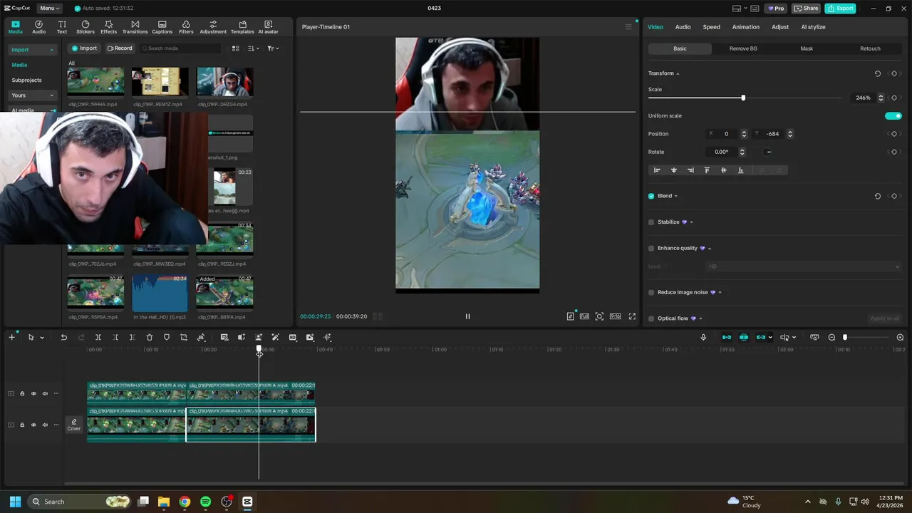Image resolution: width=912 pixels, height=513 pixels.
Task: Click the Split tool in timeline toolbar
Action: click(98, 337)
